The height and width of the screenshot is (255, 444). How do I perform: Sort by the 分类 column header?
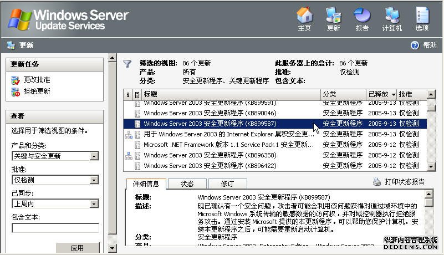(344, 94)
